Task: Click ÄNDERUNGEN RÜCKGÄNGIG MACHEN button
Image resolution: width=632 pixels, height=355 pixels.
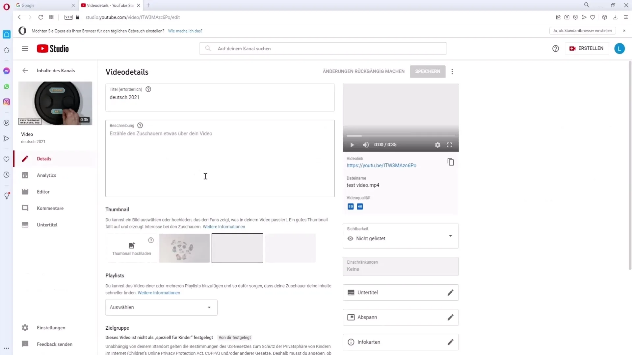Action: pos(364,71)
